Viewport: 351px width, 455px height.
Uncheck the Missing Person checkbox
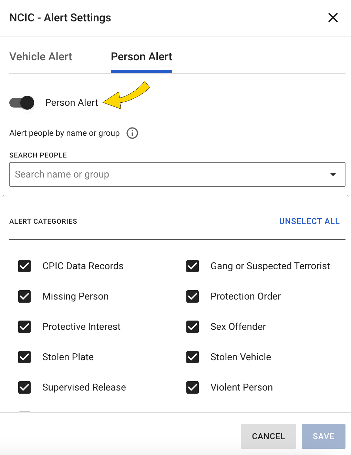click(24, 296)
